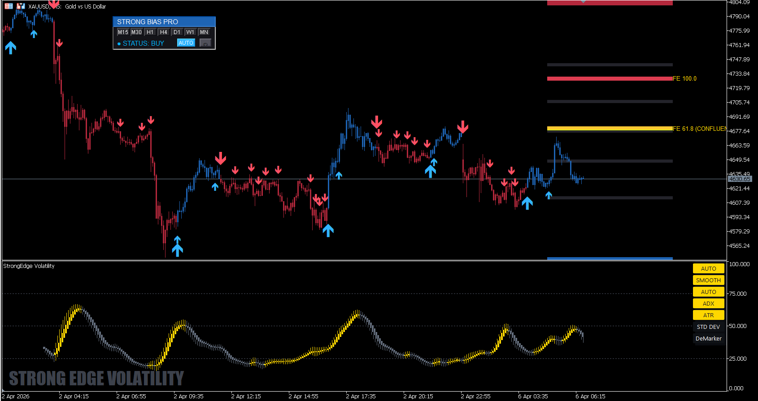The height and width of the screenshot is (401, 758).
Task: Enable the STD DEV volatility source
Action: pos(709,327)
